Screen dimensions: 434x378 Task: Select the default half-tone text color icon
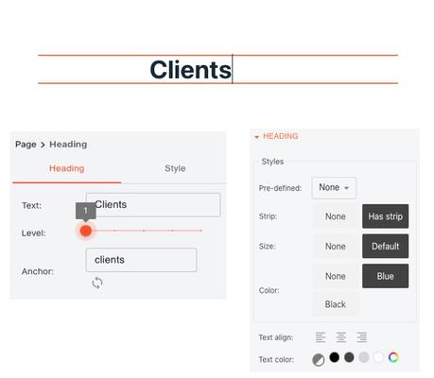[319, 360]
